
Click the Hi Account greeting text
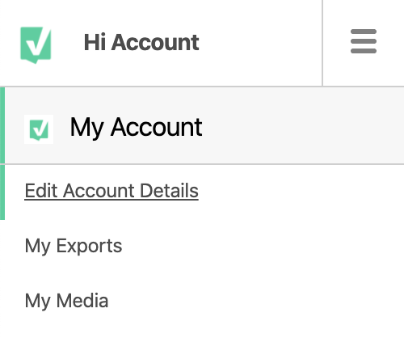[141, 42]
